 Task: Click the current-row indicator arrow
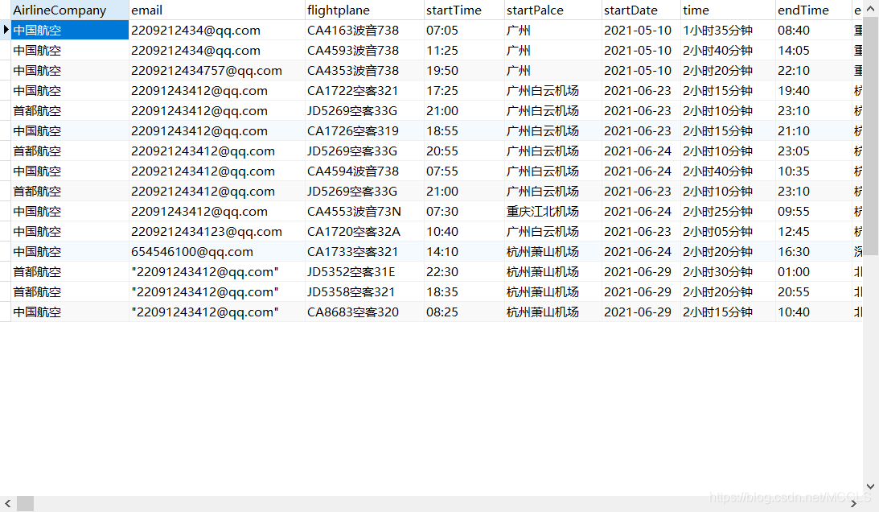(6, 30)
